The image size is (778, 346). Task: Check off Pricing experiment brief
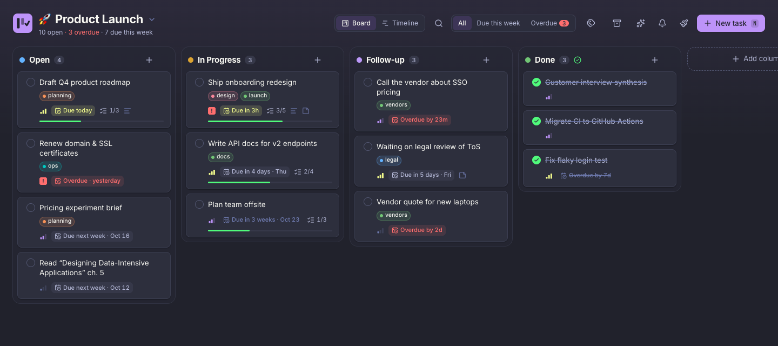tap(31, 208)
